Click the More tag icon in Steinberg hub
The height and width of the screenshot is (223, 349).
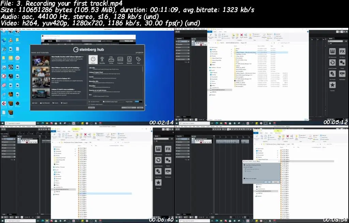(138, 59)
